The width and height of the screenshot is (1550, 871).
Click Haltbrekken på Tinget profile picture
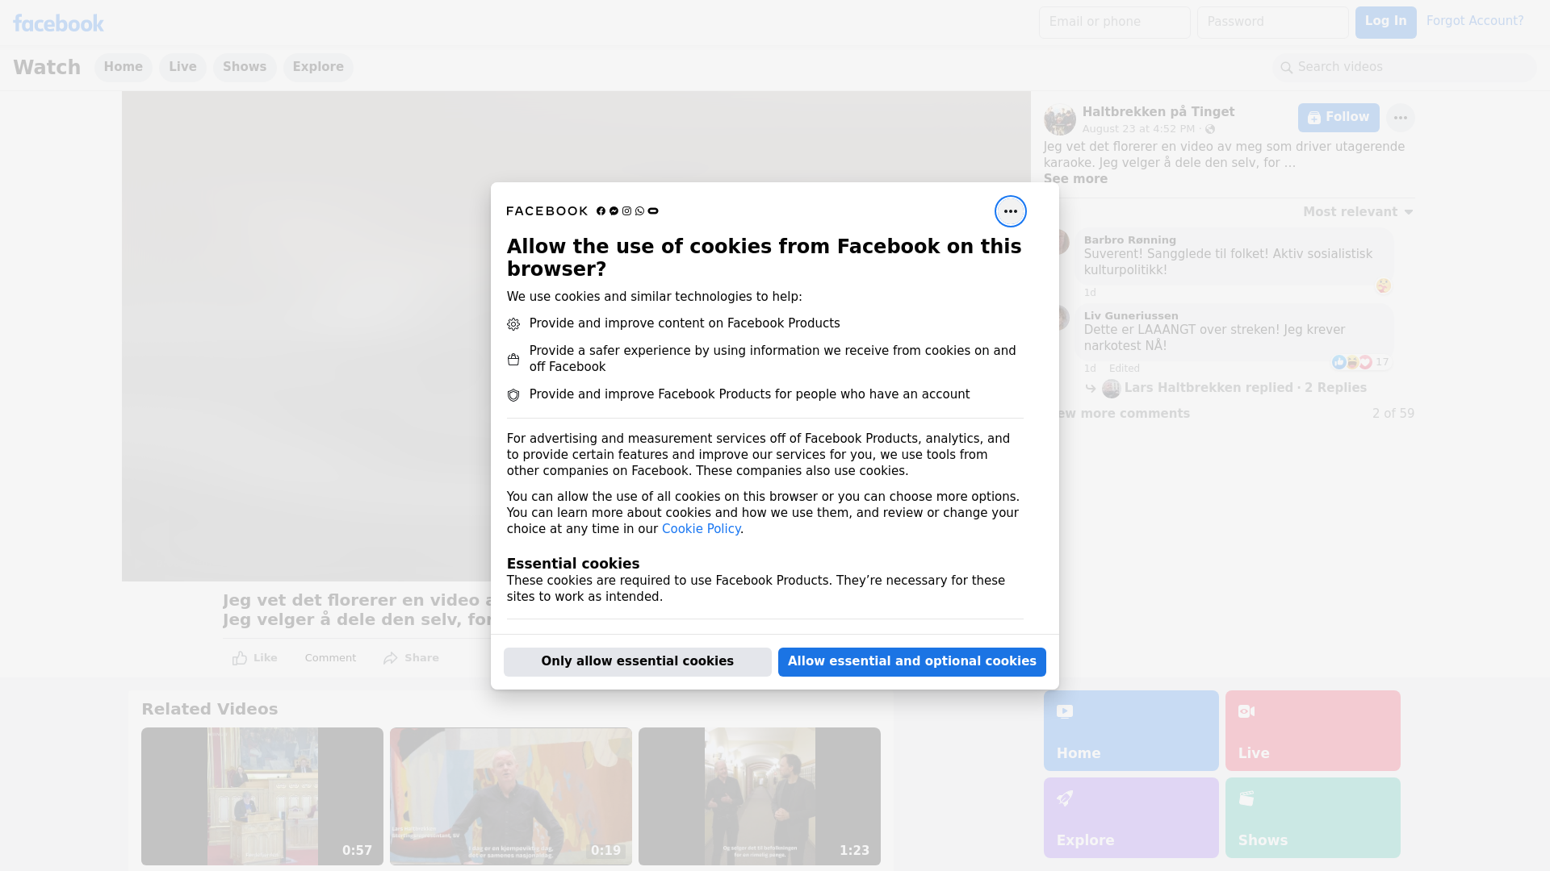click(1059, 119)
